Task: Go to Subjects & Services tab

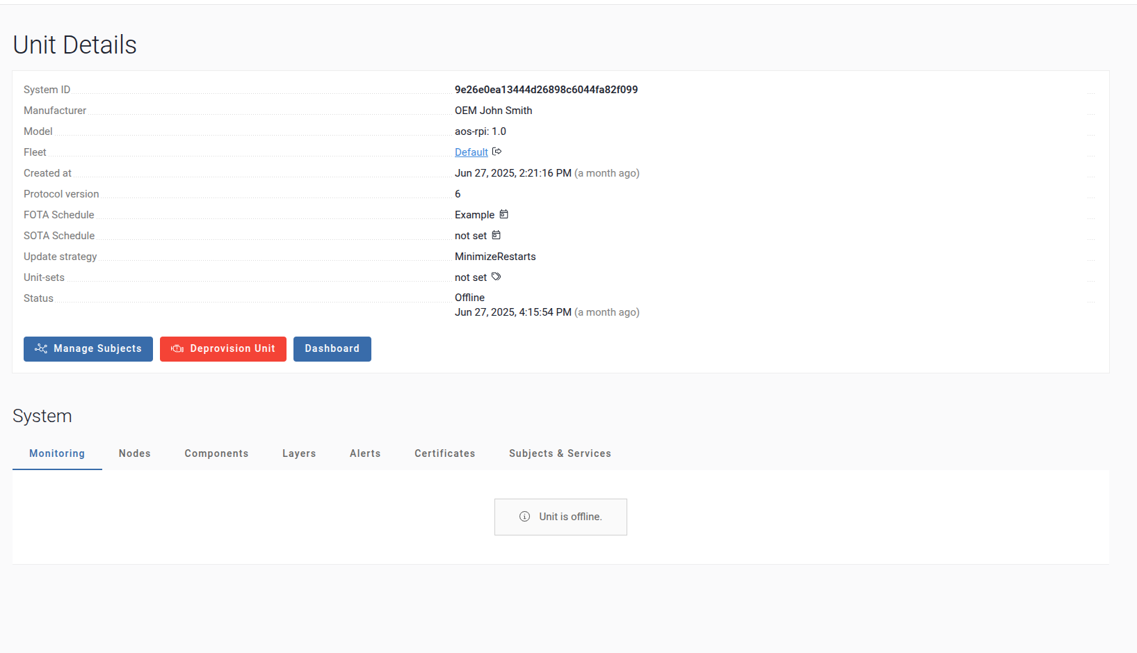Action: pos(560,453)
